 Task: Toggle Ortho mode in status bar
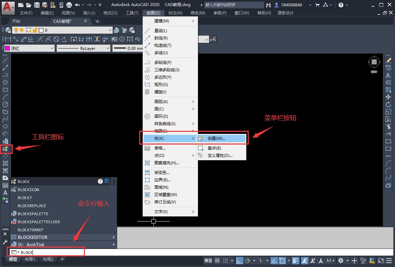click(239, 260)
